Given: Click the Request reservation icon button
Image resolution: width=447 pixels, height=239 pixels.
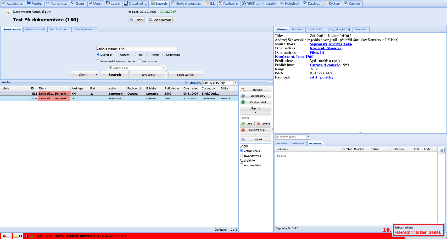Looking at the screenshot, I should [x=255, y=90].
